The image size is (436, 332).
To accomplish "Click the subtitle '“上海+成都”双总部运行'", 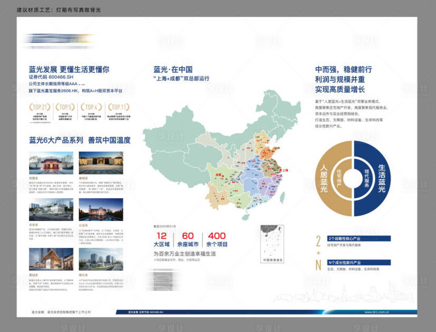I will point(181,78).
